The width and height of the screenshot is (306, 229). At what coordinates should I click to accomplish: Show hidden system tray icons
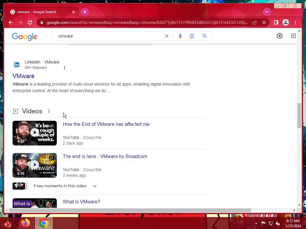[256, 223]
